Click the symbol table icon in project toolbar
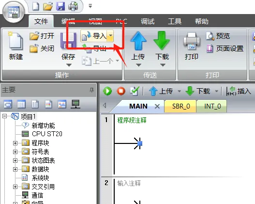 (8, 104)
